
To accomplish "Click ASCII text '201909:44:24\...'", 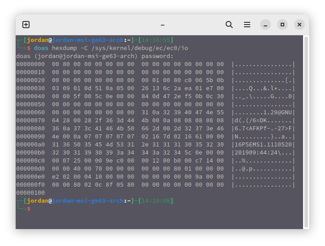I will (263, 153).
